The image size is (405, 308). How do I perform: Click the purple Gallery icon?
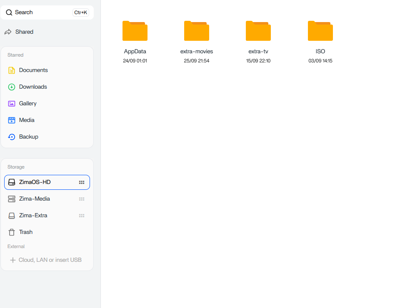[12, 104]
